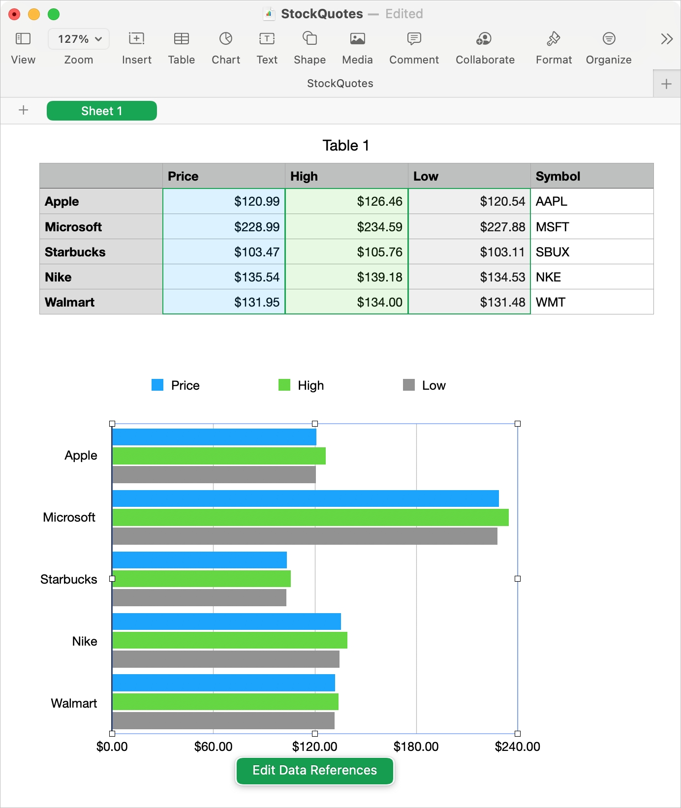Open the Organize sidebar icon
Viewport: 681px width, 808px height.
609,39
